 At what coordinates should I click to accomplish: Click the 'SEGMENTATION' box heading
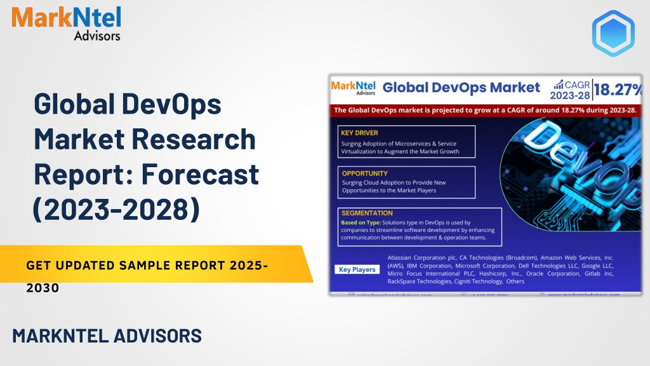pos(367,213)
